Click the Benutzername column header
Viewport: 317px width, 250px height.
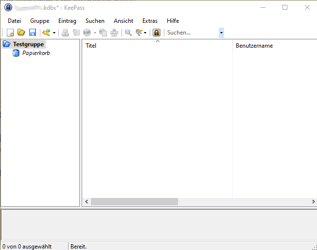254,46
